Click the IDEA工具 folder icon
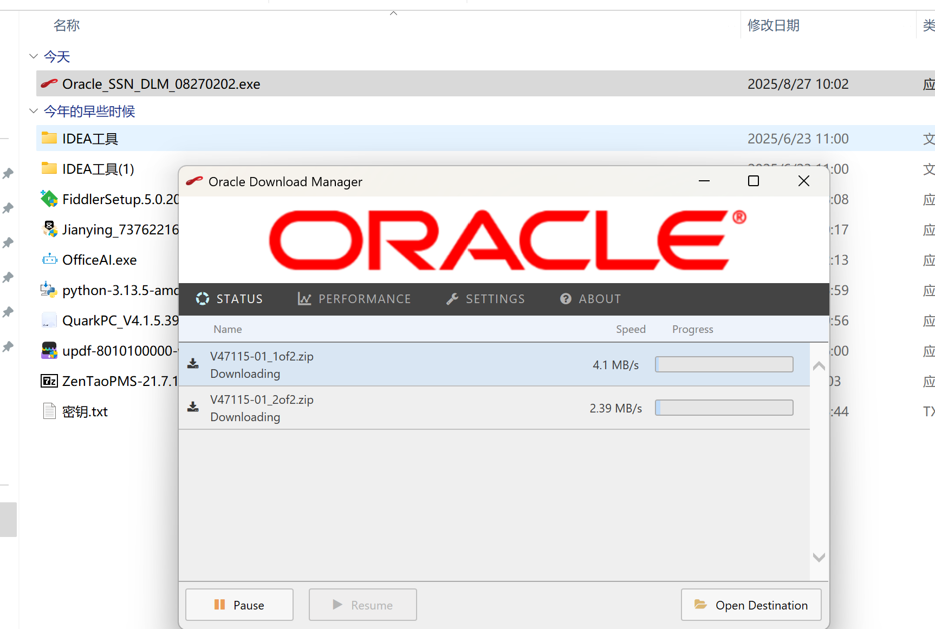Screen dimensions: 935x629 pos(49,138)
